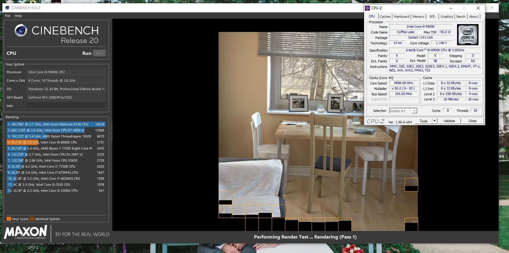Select the Xeon E5-2697 v2 ranking row
The width and height of the screenshot is (509, 253).
click(x=56, y=154)
